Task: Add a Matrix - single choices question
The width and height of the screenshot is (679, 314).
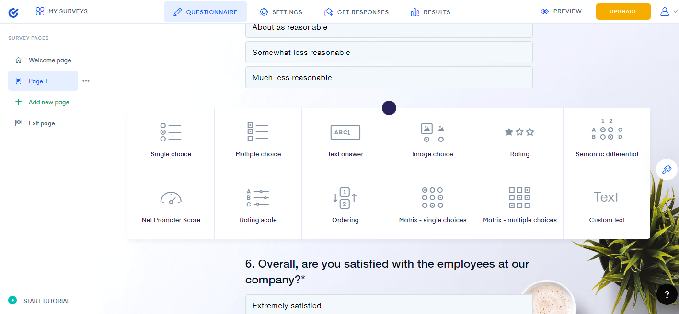Action: (432, 206)
